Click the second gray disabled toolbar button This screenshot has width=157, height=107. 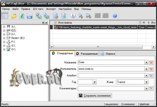[105, 16]
